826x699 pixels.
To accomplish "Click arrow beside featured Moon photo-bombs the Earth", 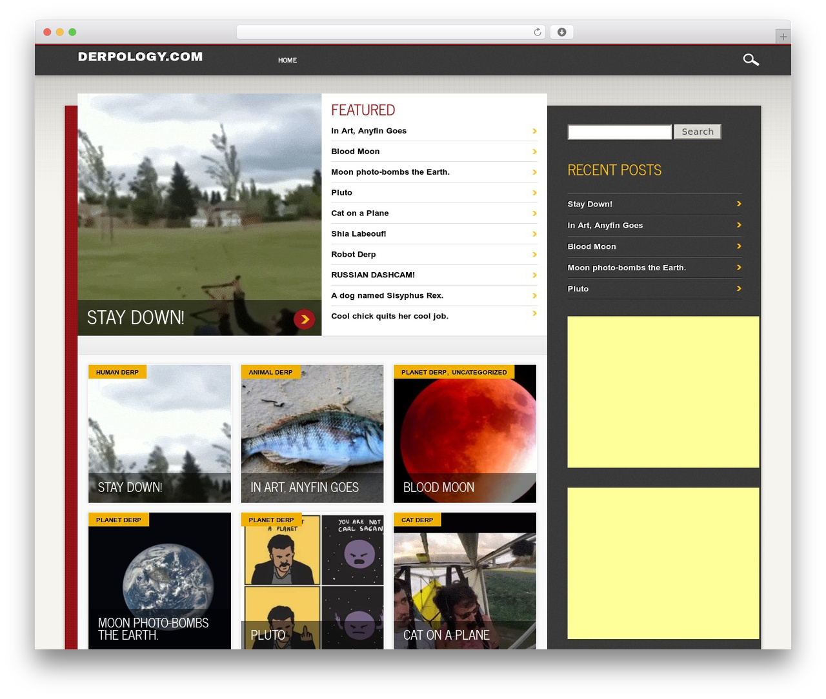I will [534, 172].
